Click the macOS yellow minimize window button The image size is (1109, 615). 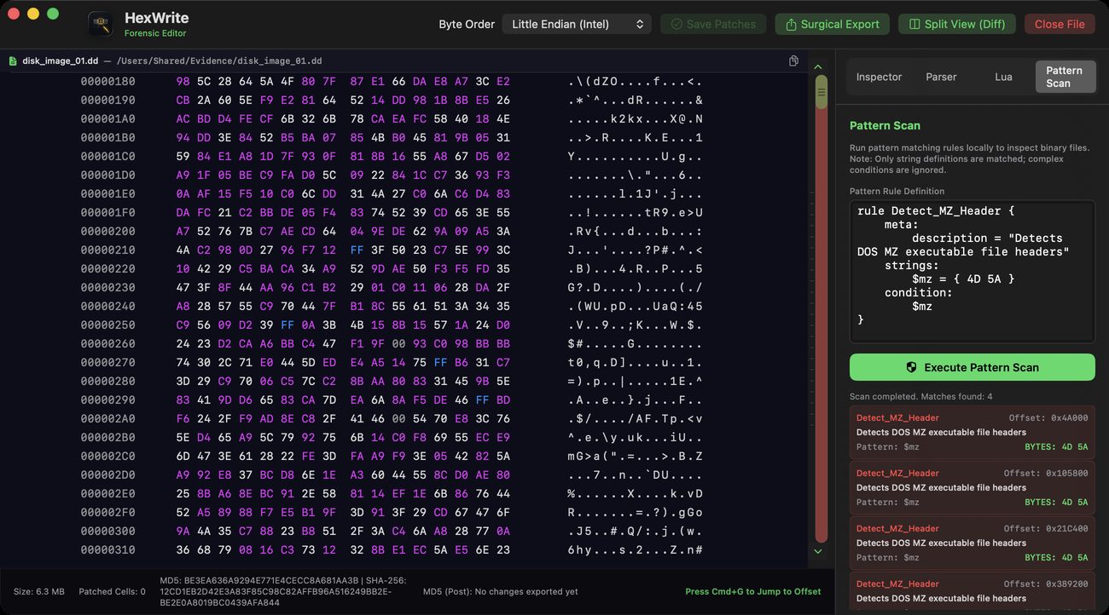click(x=33, y=14)
